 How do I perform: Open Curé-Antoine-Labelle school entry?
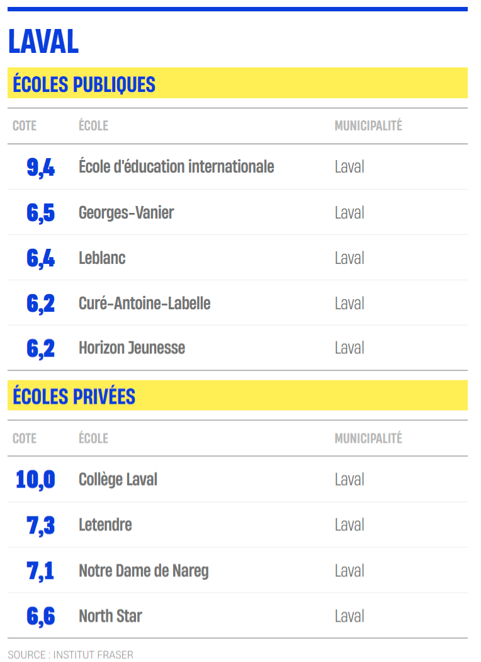[x=145, y=303]
